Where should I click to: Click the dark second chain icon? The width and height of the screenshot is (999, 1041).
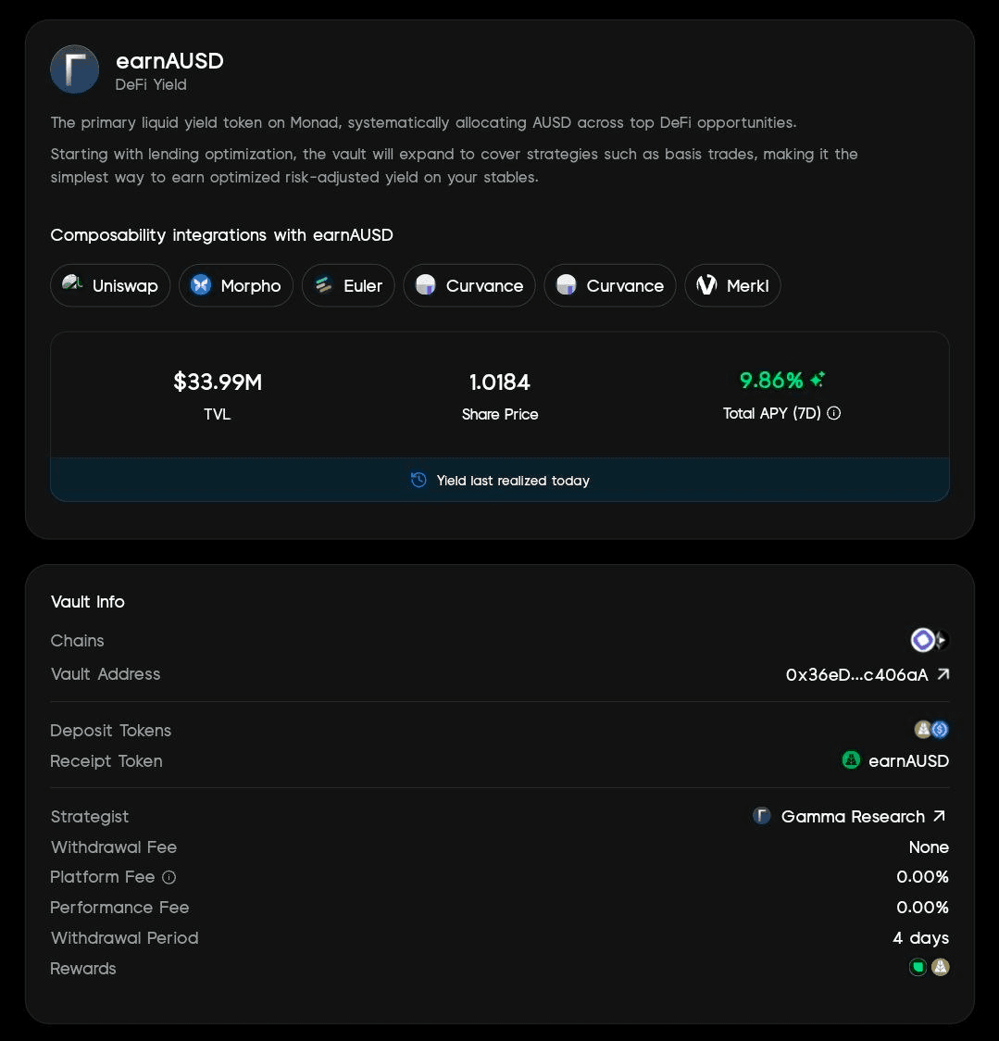click(x=943, y=640)
